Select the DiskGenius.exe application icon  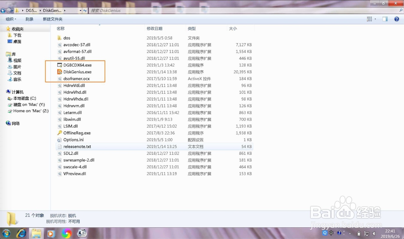pyautogui.click(x=59, y=72)
